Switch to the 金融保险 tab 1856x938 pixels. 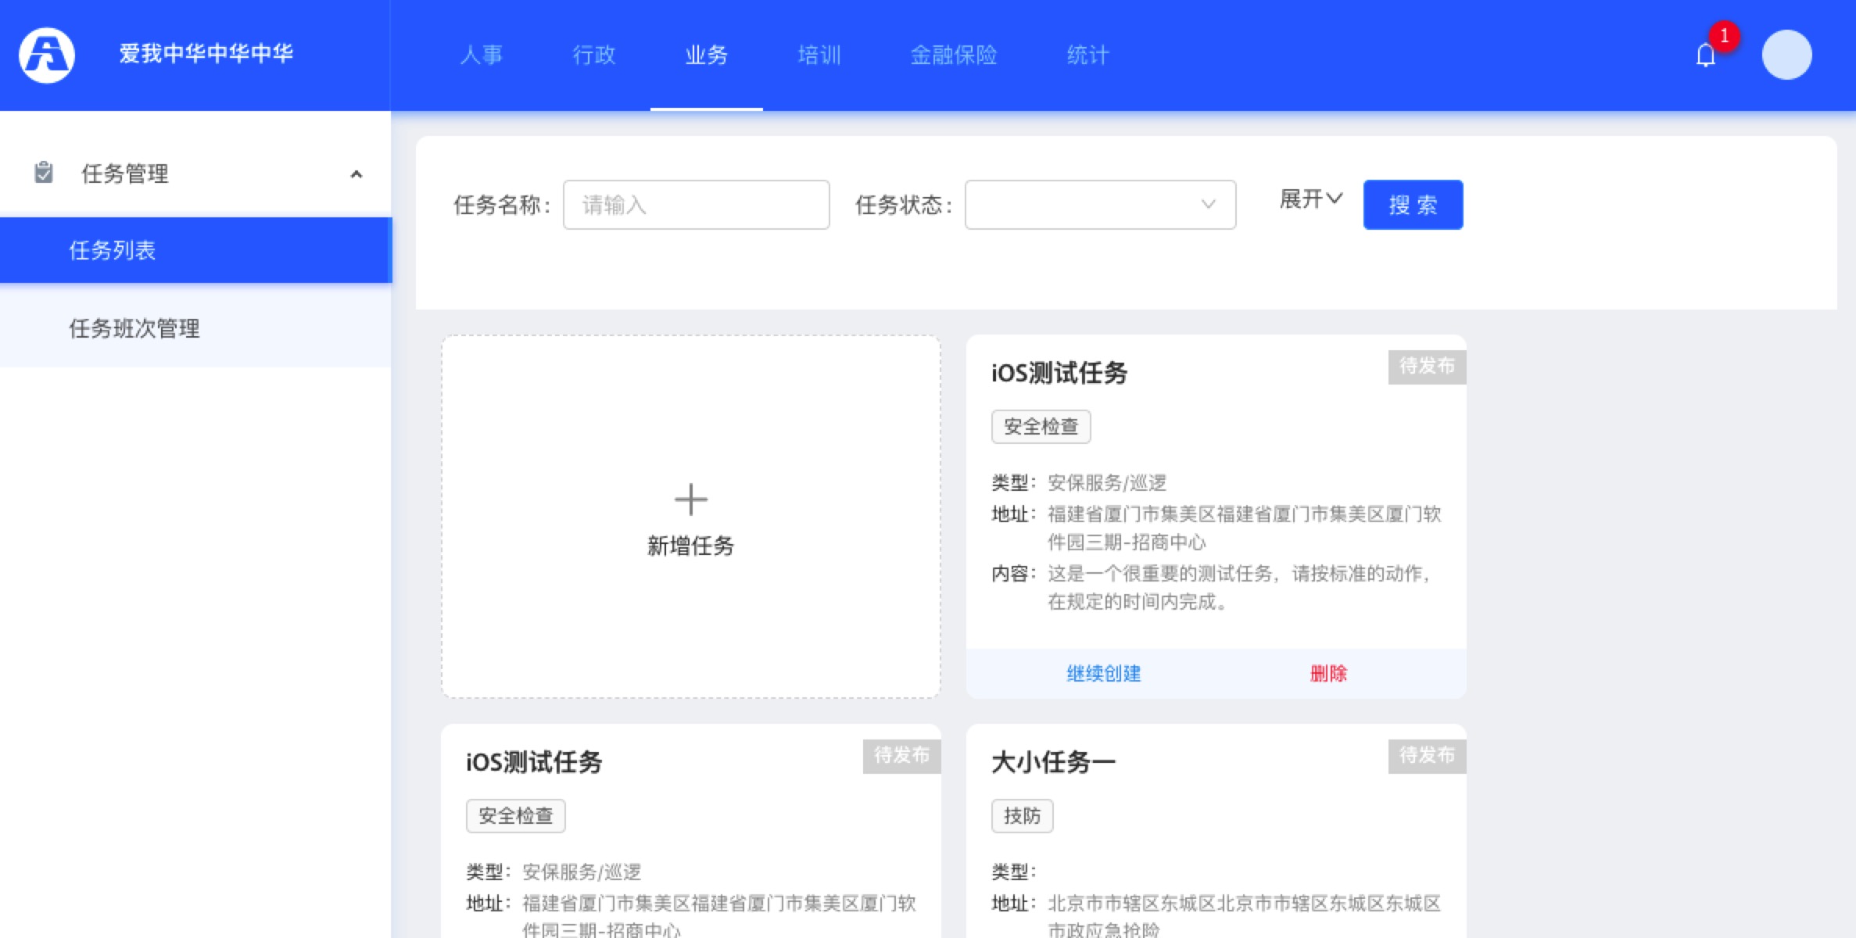click(953, 55)
